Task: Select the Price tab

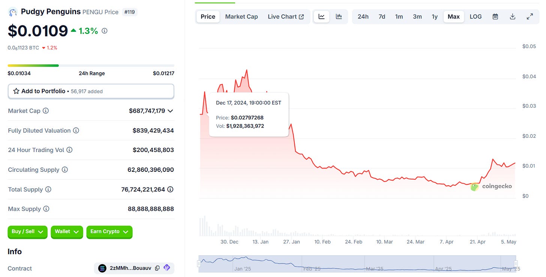Action: [208, 16]
